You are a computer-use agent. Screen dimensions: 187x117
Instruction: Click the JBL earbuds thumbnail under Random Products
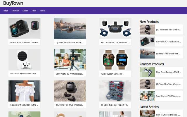point(147,84)
